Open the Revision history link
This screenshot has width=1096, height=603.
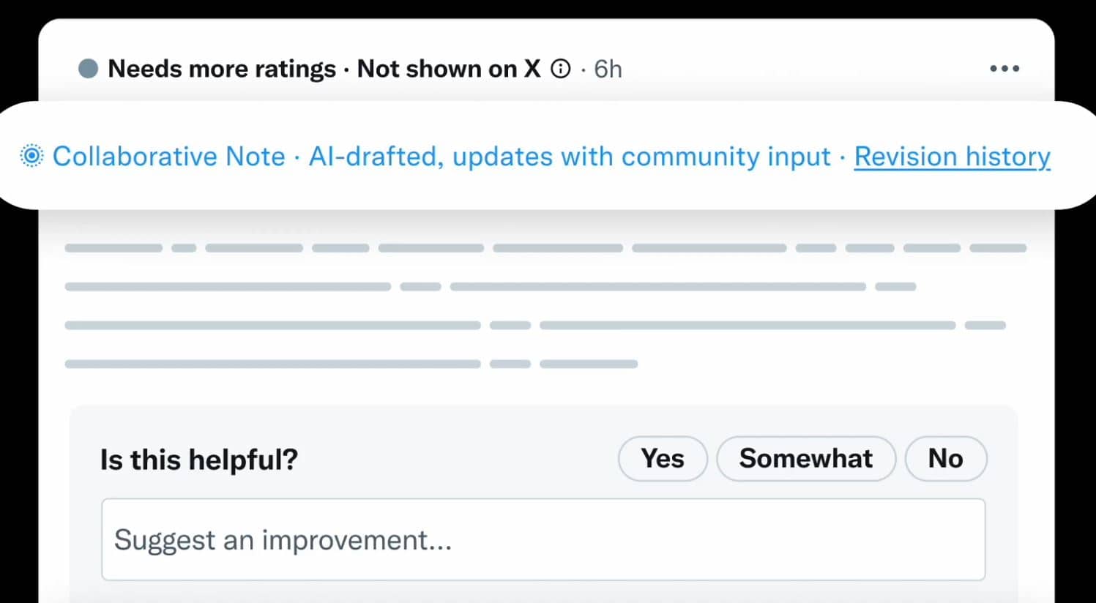tap(952, 157)
